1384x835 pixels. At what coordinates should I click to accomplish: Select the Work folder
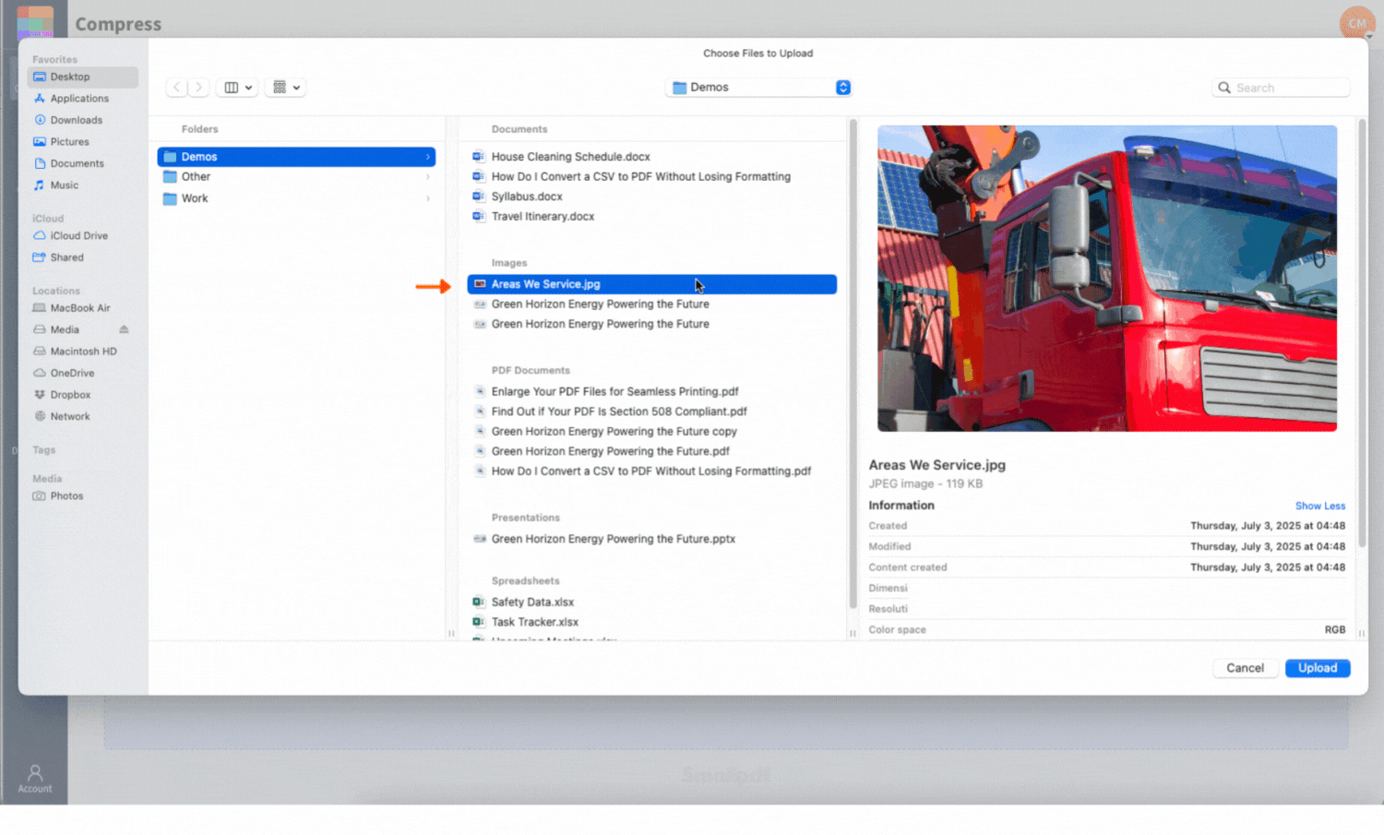pyautogui.click(x=196, y=197)
